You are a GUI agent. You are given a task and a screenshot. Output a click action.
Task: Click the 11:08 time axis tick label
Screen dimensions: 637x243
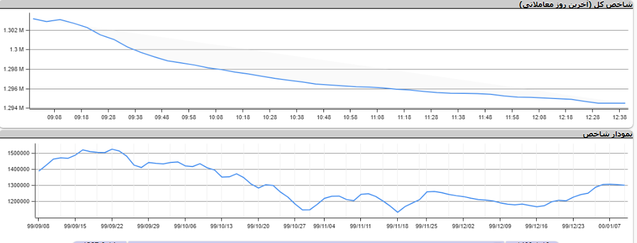click(377, 117)
